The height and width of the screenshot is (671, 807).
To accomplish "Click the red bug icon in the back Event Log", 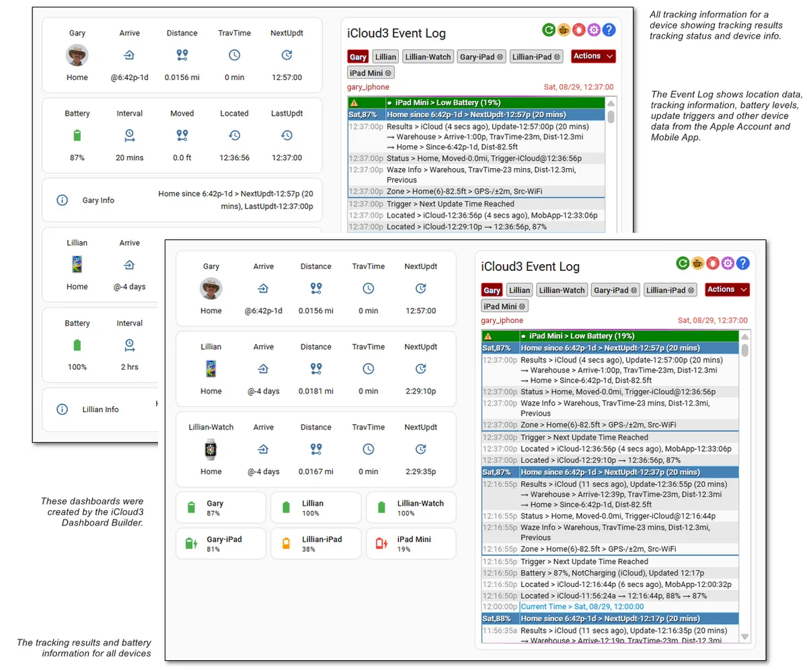I will point(578,30).
